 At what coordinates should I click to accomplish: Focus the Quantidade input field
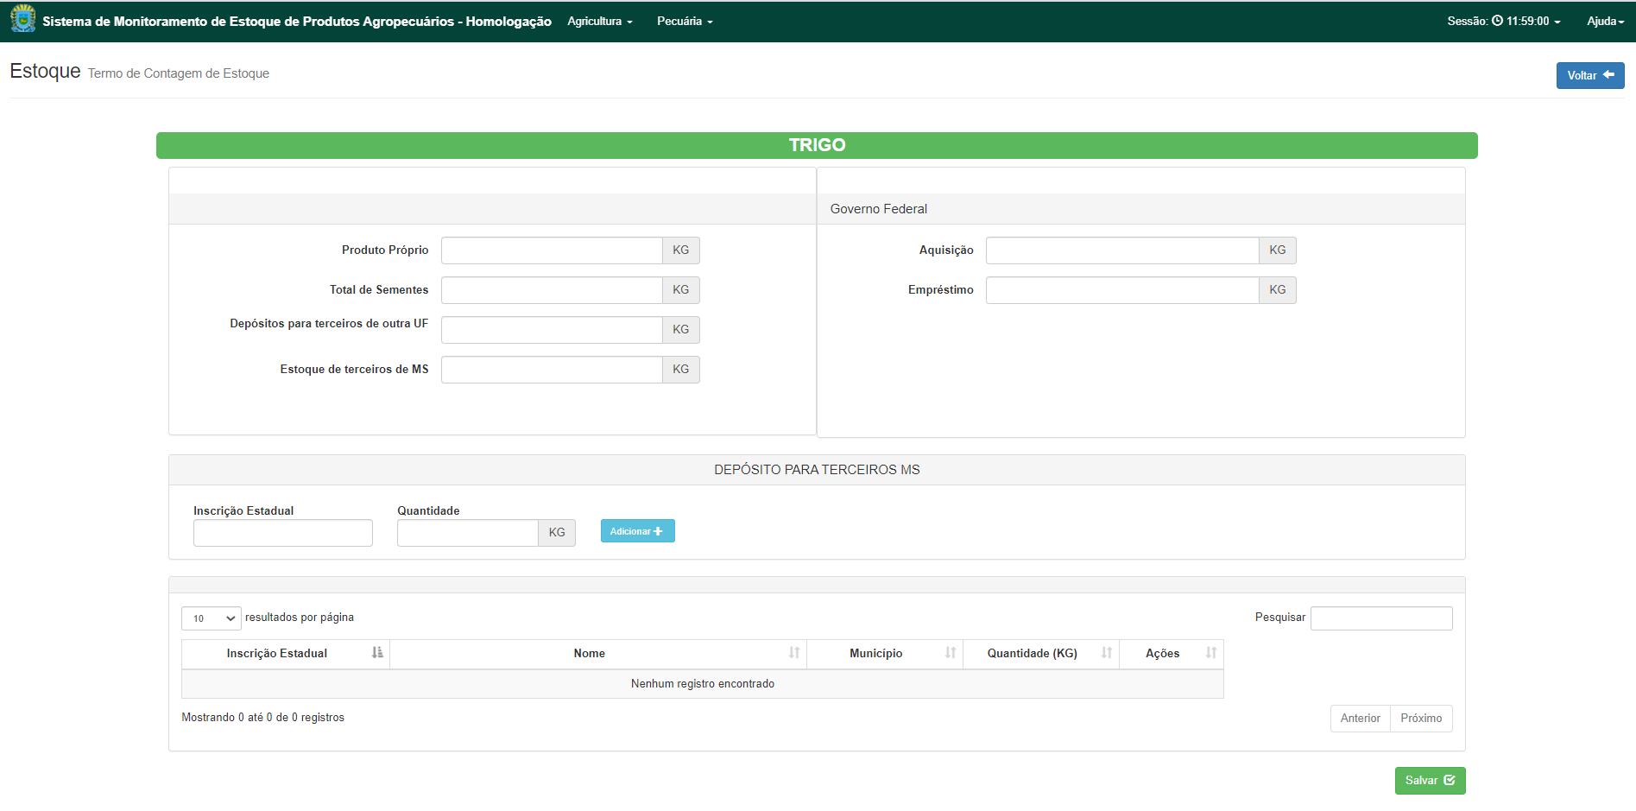(468, 533)
